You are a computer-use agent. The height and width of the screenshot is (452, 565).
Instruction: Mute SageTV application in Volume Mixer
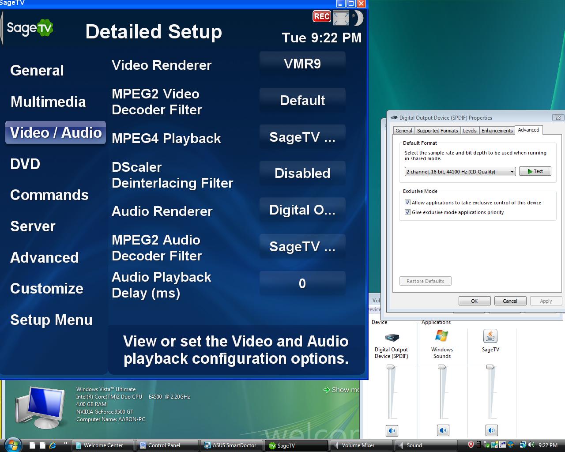point(491,430)
